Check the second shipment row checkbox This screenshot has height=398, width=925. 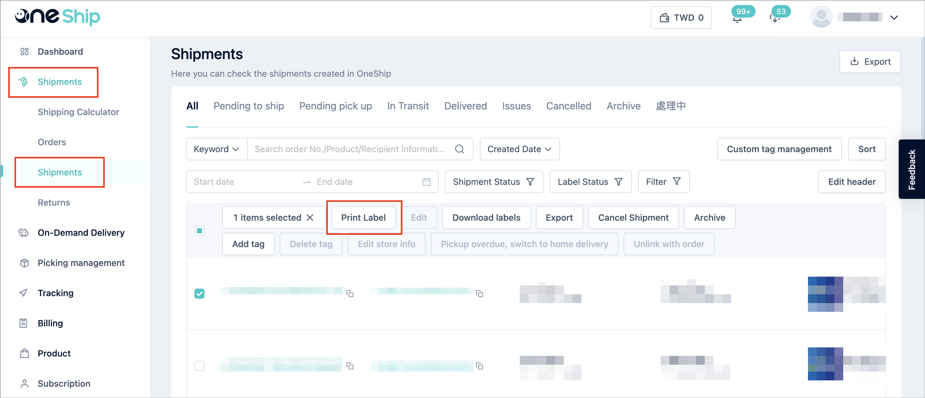[x=199, y=366]
